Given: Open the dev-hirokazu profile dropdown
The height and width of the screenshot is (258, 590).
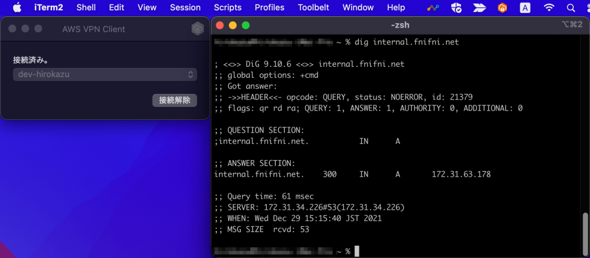Looking at the screenshot, I should (105, 74).
